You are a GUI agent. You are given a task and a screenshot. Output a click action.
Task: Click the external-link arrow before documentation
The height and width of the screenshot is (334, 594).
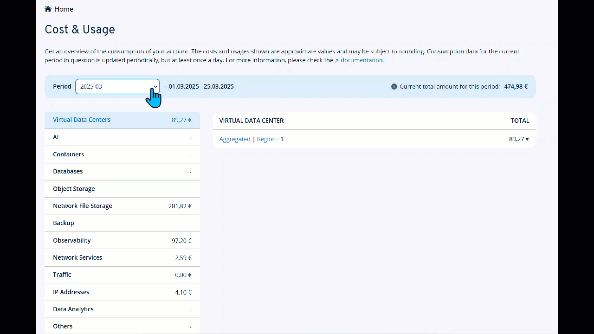click(x=337, y=60)
